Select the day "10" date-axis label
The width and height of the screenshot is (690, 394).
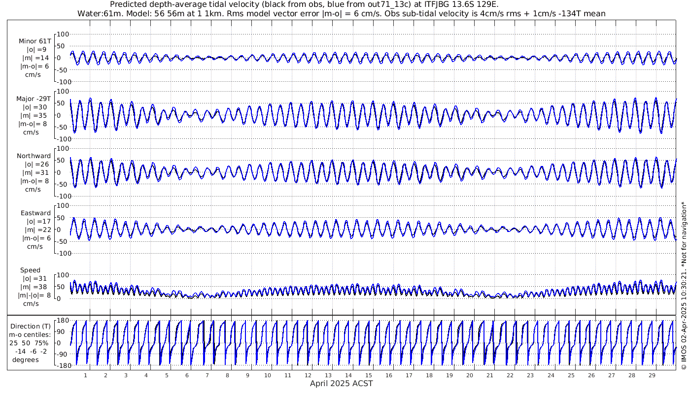(x=268, y=375)
